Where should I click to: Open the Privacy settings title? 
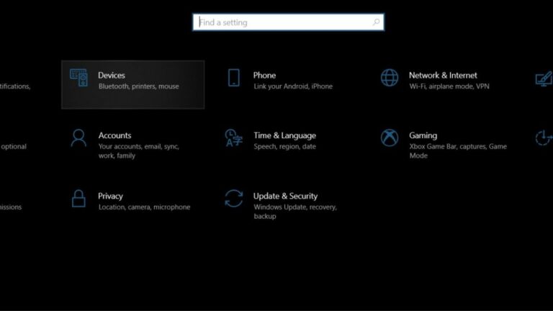(x=110, y=196)
